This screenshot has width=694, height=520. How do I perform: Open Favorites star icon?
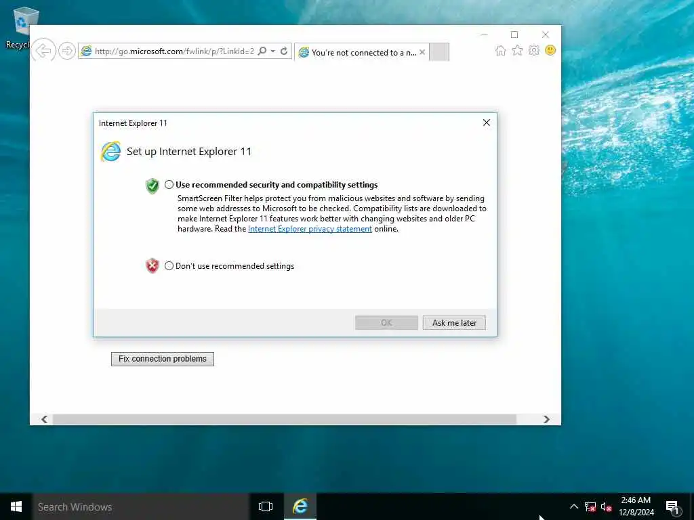(517, 50)
